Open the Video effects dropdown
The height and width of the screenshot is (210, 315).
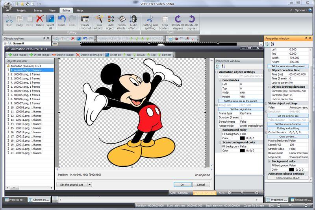pos(122,28)
